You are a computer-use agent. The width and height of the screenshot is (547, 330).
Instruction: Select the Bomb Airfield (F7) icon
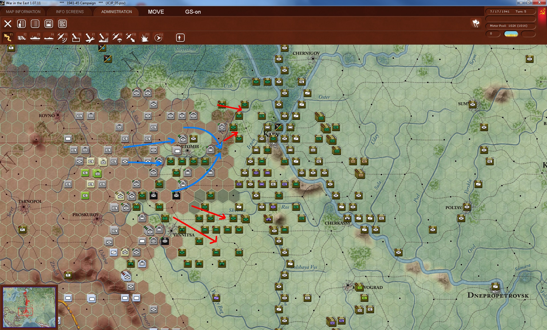point(90,38)
